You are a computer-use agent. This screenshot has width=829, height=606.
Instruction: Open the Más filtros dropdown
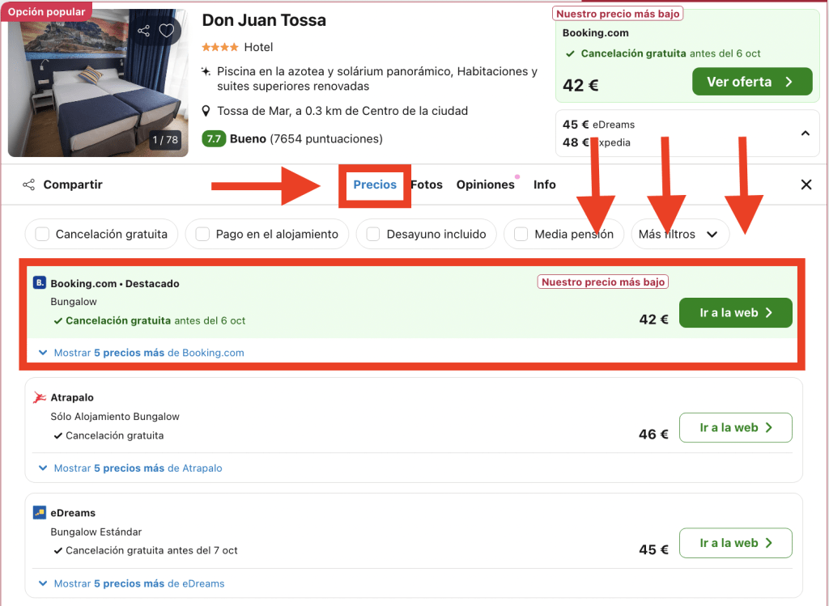pyautogui.click(x=680, y=234)
